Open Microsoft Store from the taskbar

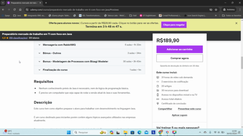pos(133,132)
